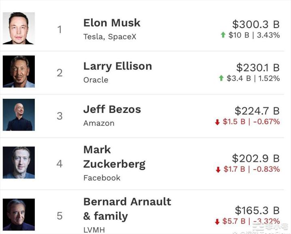This screenshot has width=291, height=234.
Task: Click the red down arrow beside $5.7 B
Action: 217,221
